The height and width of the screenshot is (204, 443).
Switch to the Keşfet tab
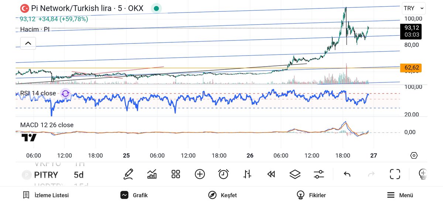(223, 195)
